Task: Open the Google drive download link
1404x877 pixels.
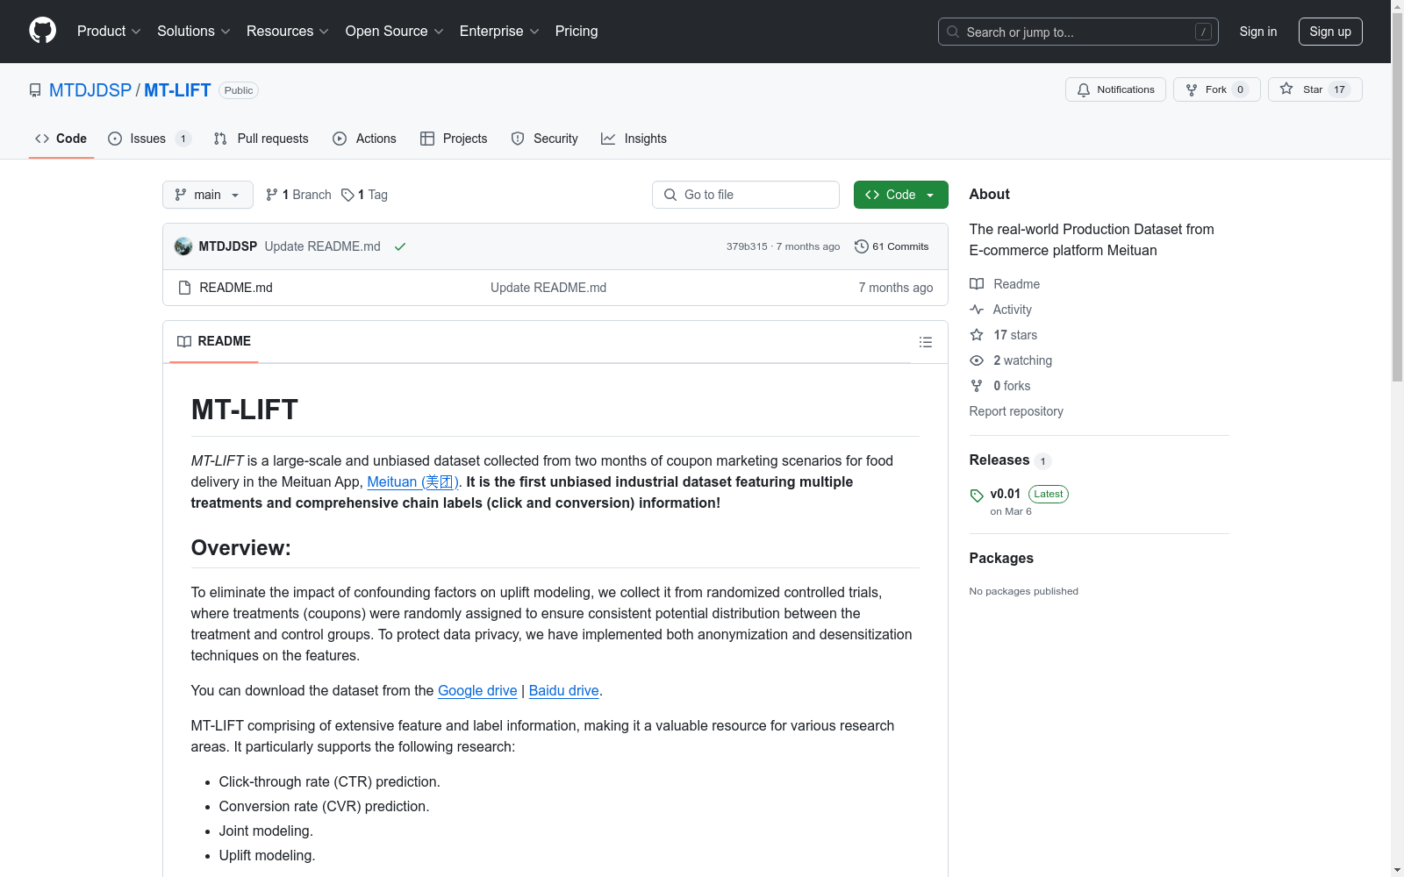Action: (x=477, y=690)
